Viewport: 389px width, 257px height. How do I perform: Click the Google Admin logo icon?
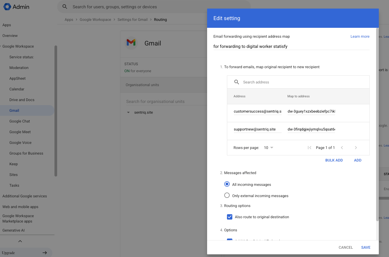(7, 7)
